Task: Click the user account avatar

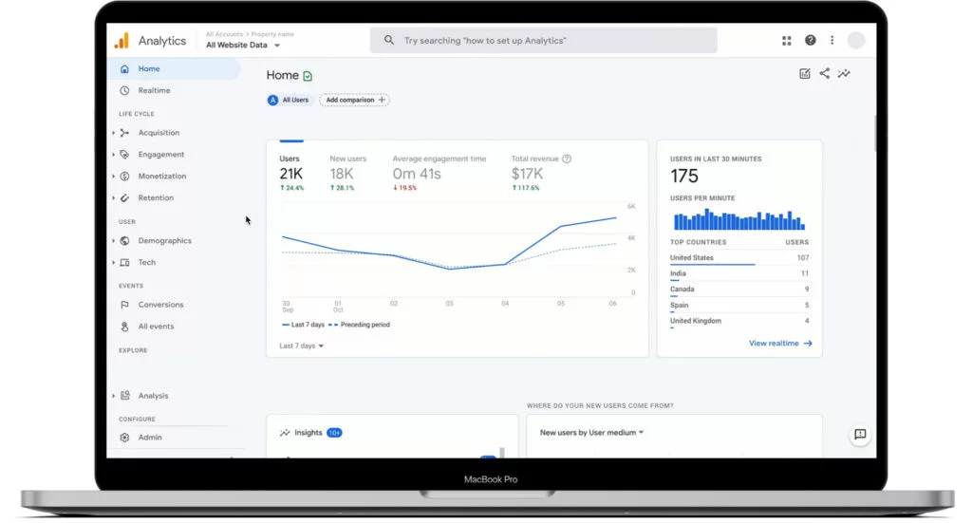Action: click(856, 40)
